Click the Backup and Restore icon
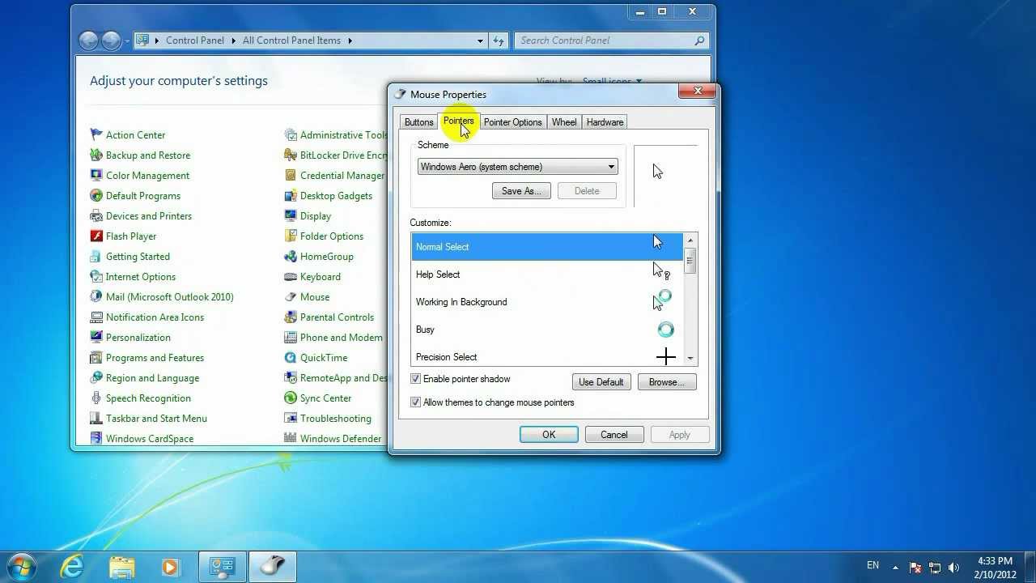Image resolution: width=1036 pixels, height=583 pixels. click(96, 155)
